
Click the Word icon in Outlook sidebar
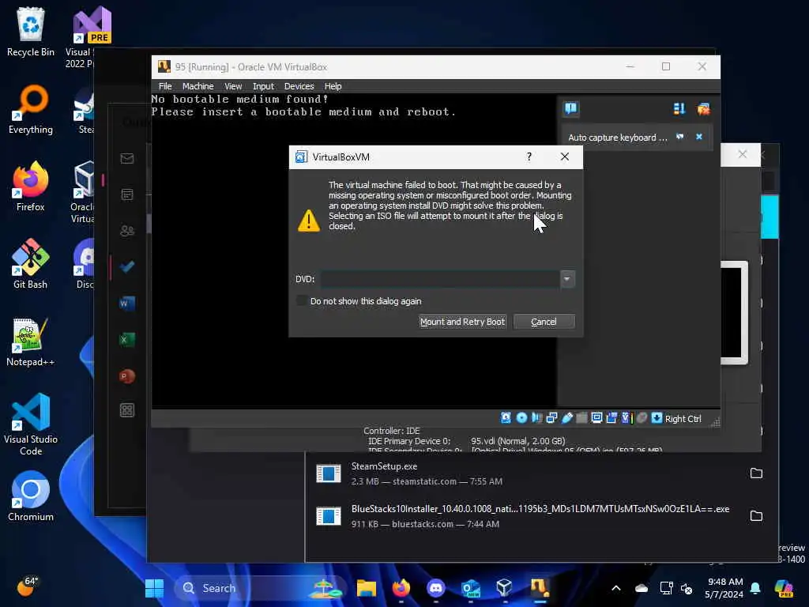127,303
